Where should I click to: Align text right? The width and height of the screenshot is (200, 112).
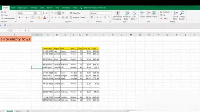[59, 17]
